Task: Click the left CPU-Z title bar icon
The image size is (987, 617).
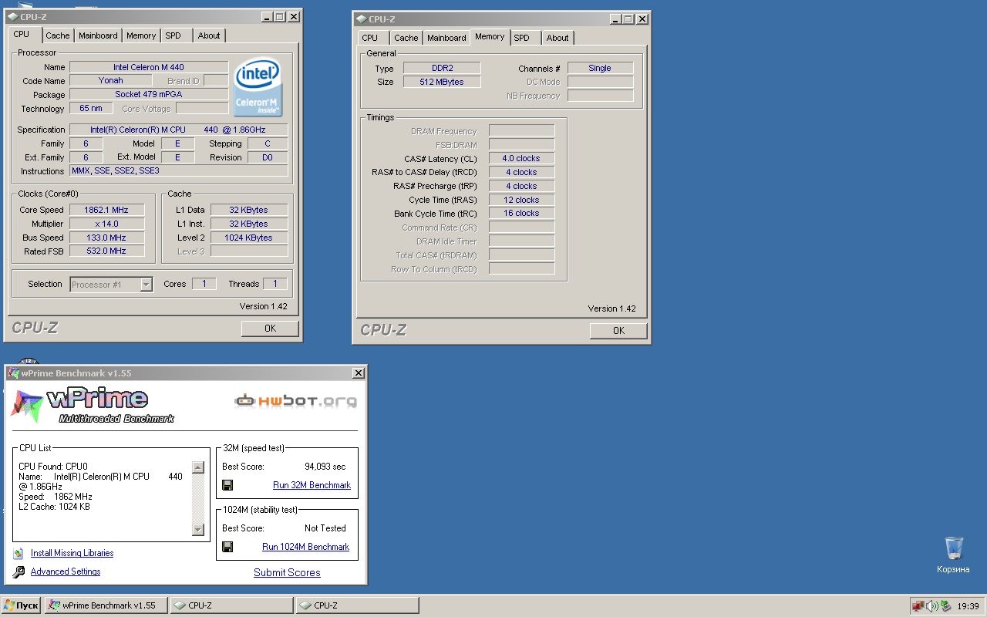Action: tap(13, 17)
